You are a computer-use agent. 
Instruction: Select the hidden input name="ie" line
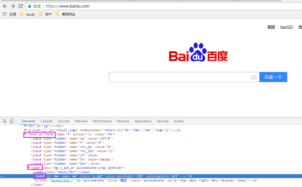(72, 138)
